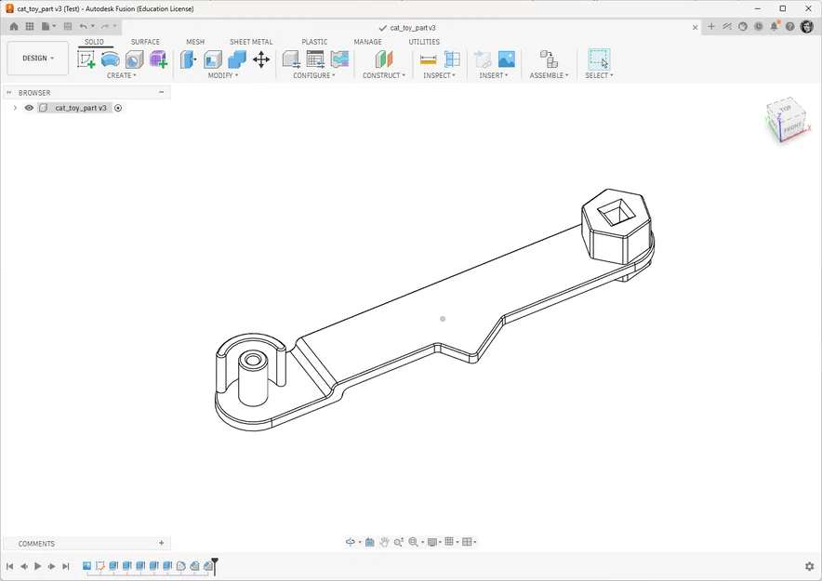
Task: Click the Zoom magnifier with plus icon
Action: coord(399,542)
